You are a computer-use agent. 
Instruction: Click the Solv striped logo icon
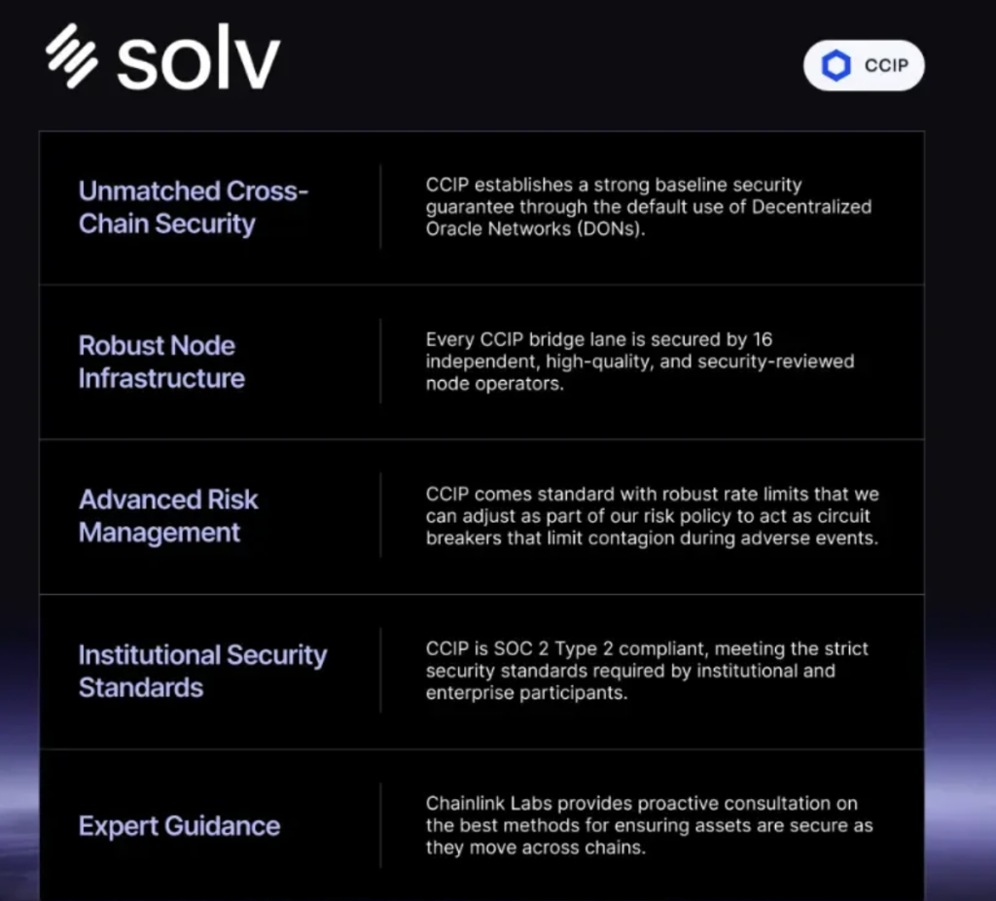[72, 55]
